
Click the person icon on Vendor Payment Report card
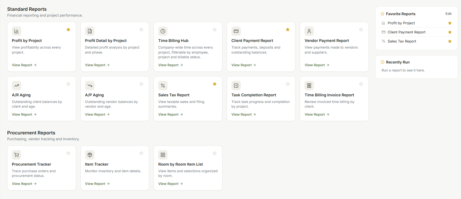[x=309, y=31]
